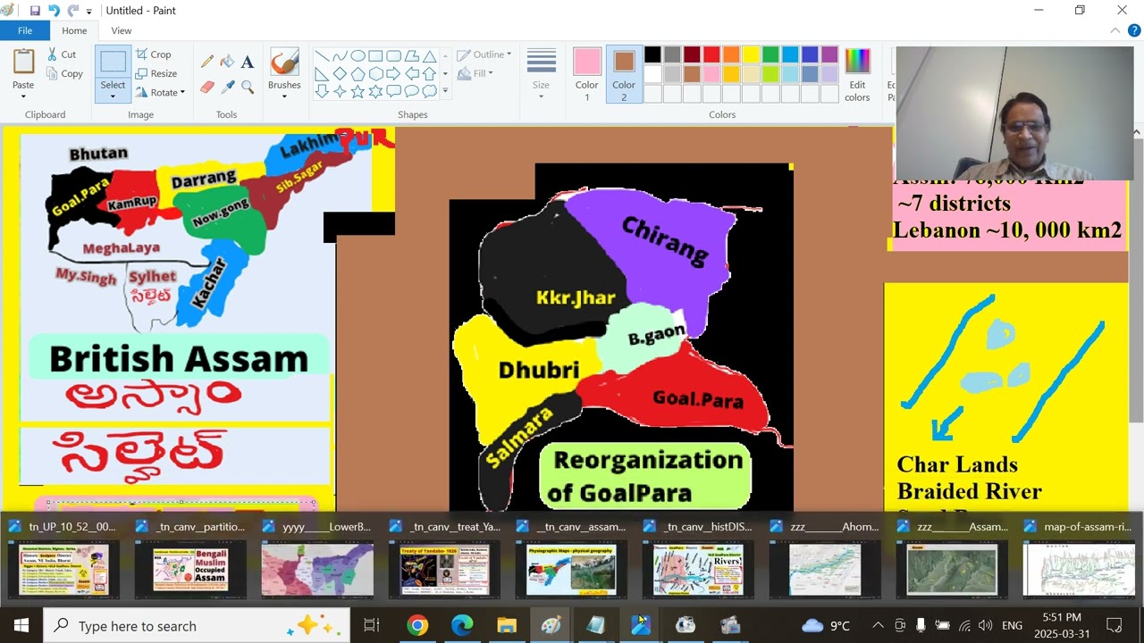Click the Undo arrow in title bar
This screenshot has height=643, width=1144.
pos(54,11)
